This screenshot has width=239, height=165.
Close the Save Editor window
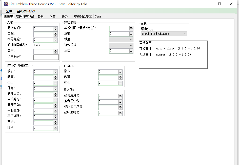[x=231, y=4]
